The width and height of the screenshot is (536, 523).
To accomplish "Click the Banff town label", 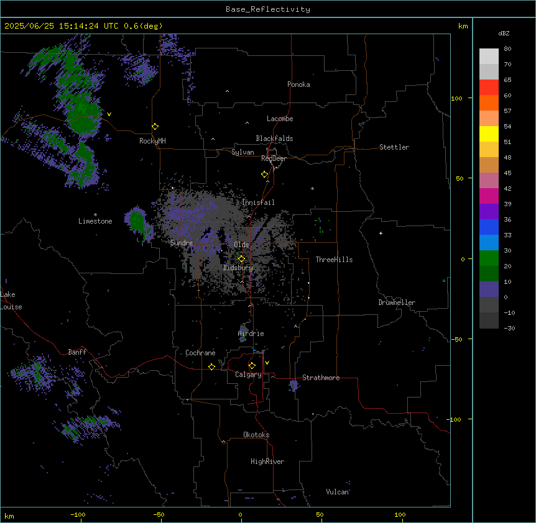I will pyautogui.click(x=77, y=352).
